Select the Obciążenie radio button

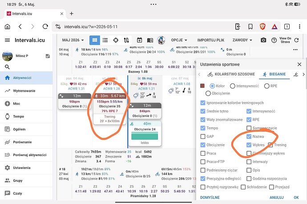click(x=208, y=93)
